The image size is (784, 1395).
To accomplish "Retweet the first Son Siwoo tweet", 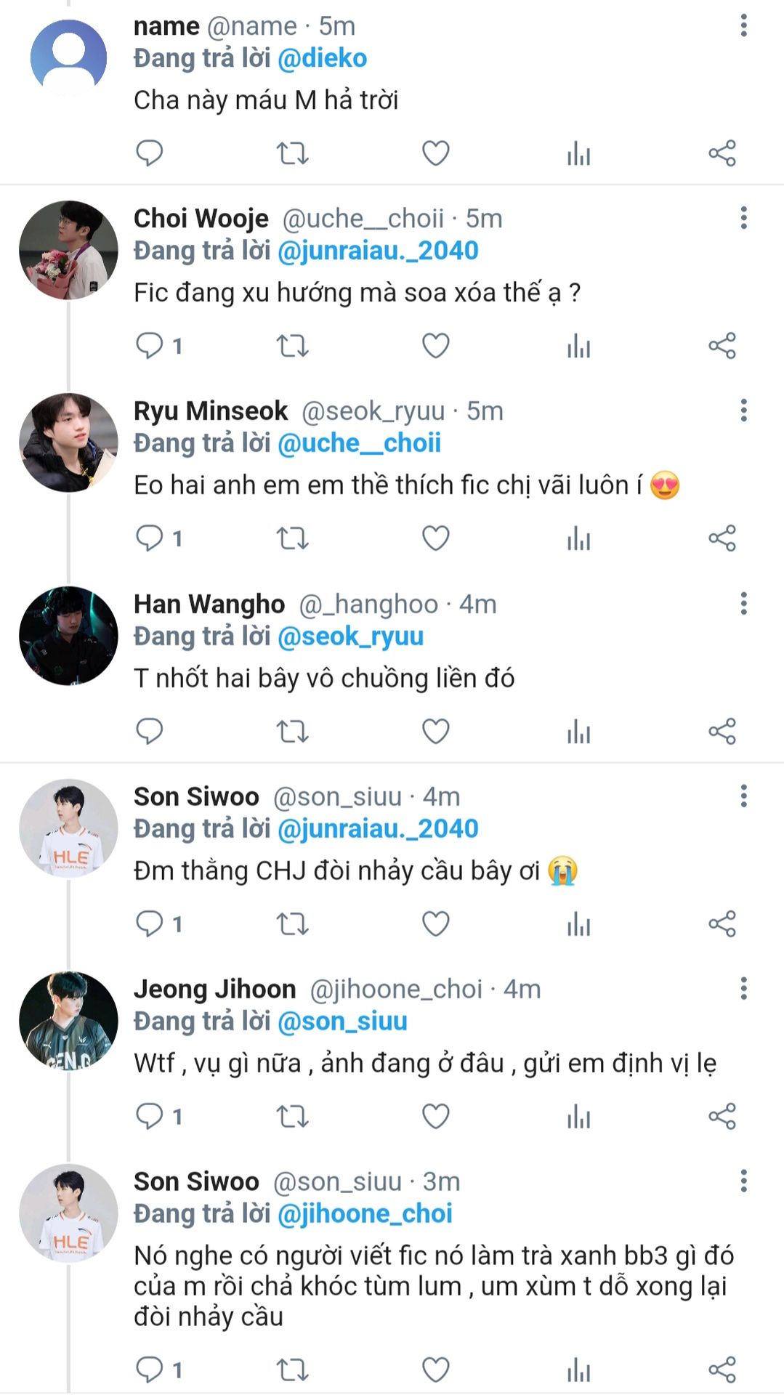I will (292, 924).
